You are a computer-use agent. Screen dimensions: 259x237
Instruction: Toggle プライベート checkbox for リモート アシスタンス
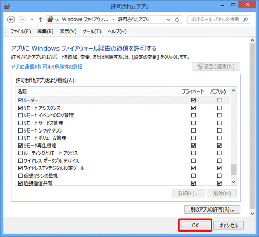[193, 108]
